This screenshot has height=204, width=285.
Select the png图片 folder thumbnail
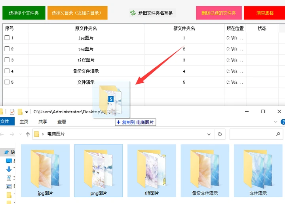pos(99,171)
